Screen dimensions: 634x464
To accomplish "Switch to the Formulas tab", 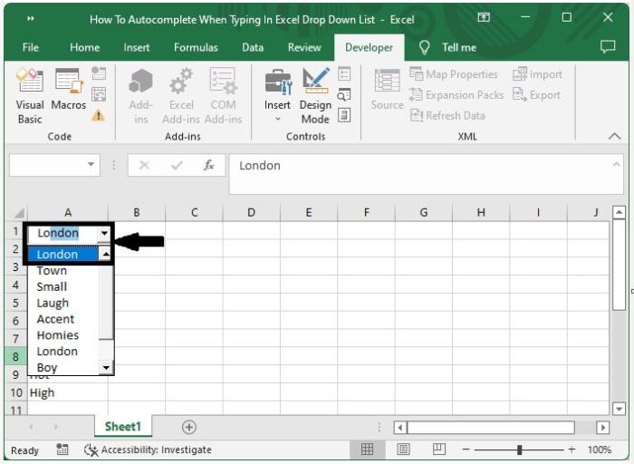I will click(196, 47).
